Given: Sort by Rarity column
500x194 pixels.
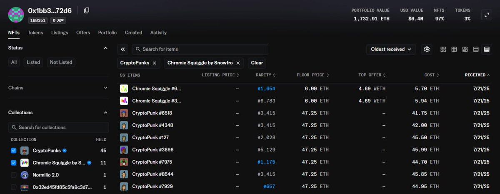Looking at the screenshot, I should point(266,75).
